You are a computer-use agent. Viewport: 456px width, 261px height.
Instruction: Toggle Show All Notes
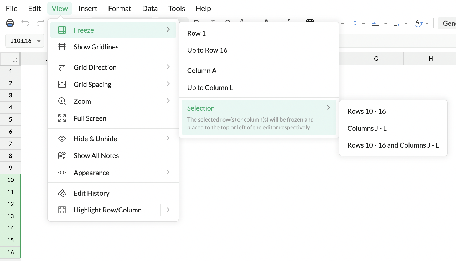[x=96, y=156]
